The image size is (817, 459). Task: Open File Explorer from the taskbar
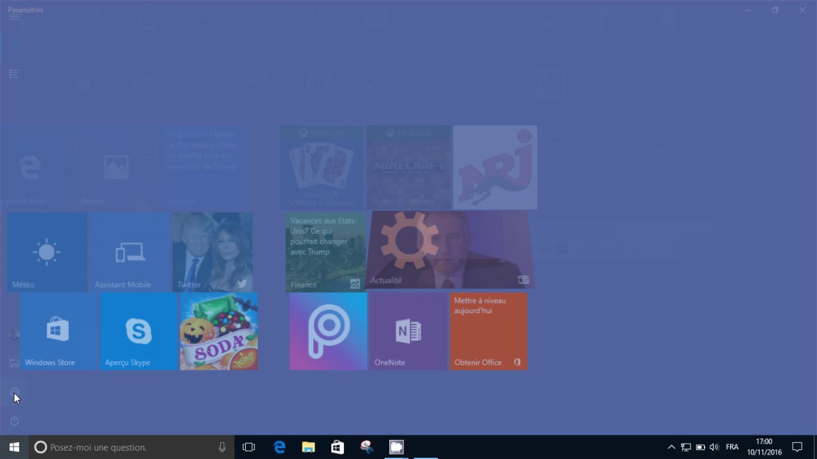pos(308,447)
